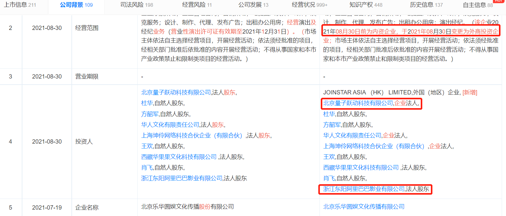This screenshot has width=506, height=216.
Task: Open 华人文化有限责任公司 link marked 企业法人
Action: point(352,135)
